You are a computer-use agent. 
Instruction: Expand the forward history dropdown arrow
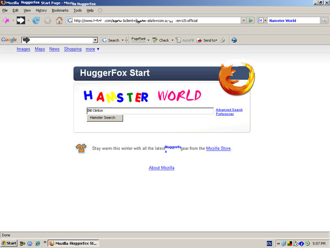[x=29, y=21]
